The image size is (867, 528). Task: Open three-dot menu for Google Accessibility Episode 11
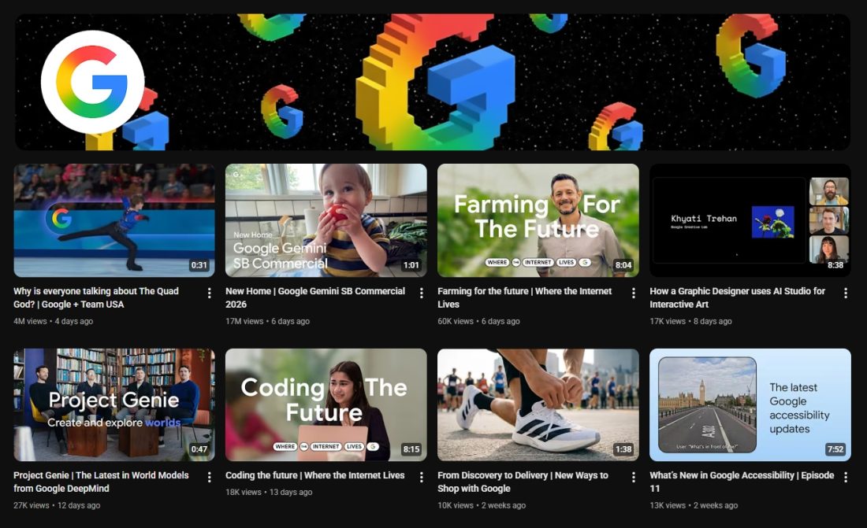pos(846,477)
